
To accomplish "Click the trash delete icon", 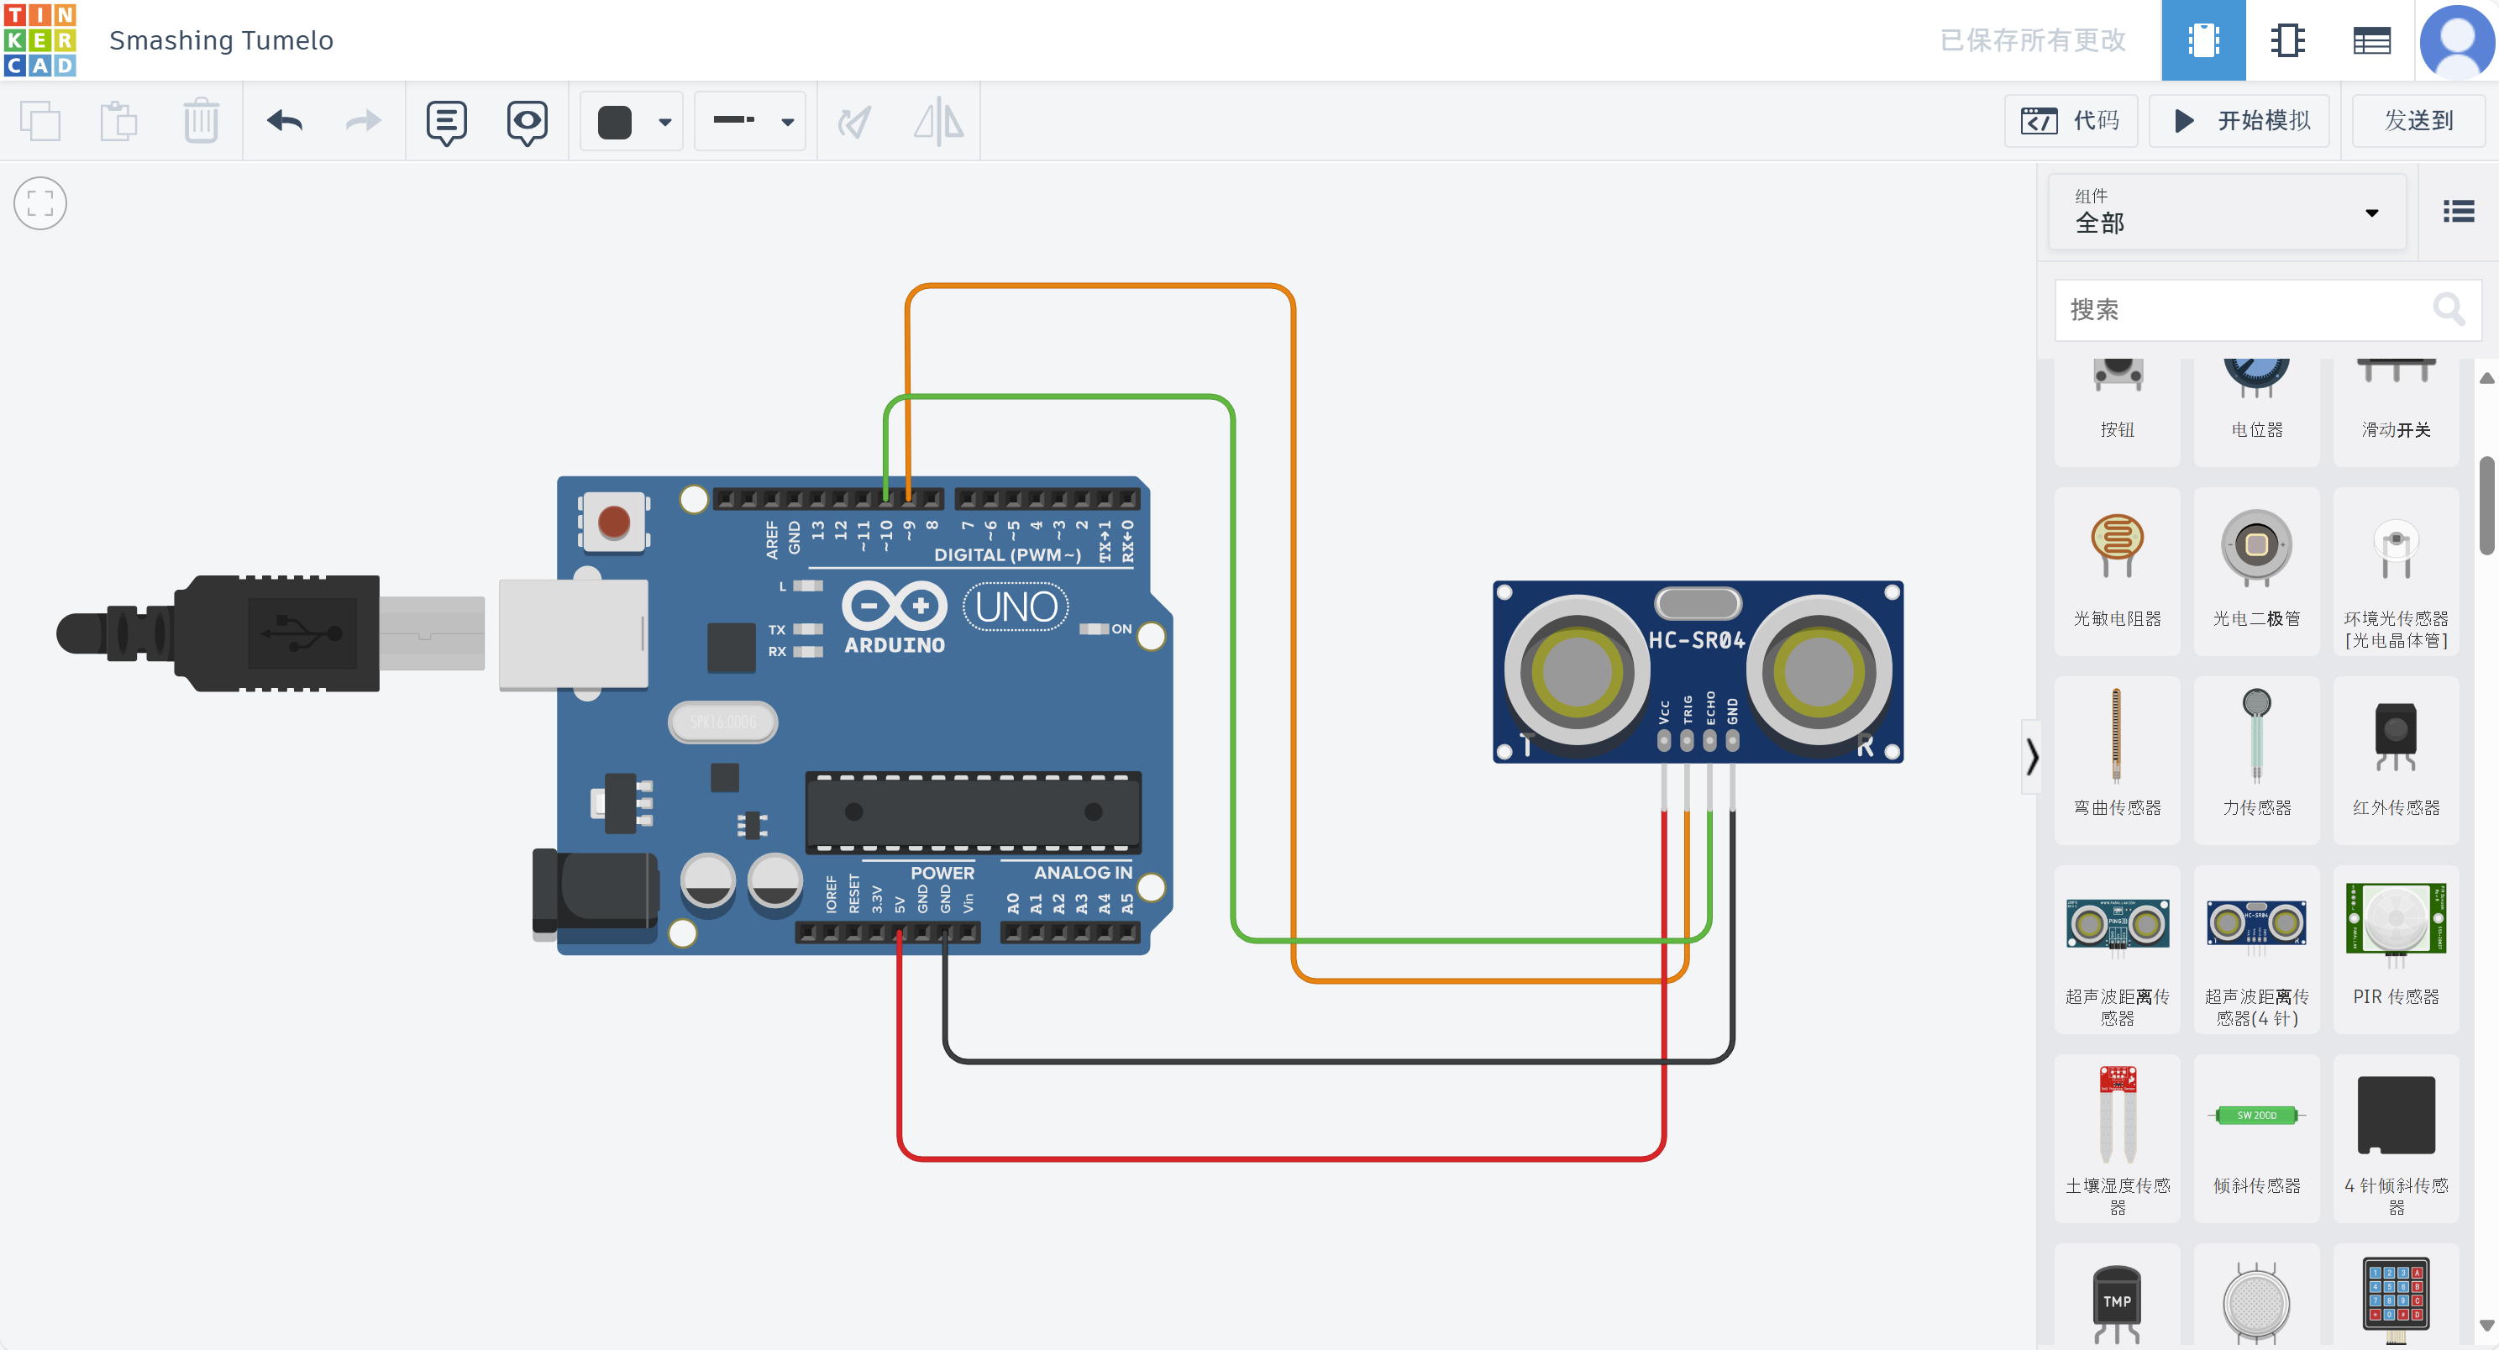I will [201, 121].
